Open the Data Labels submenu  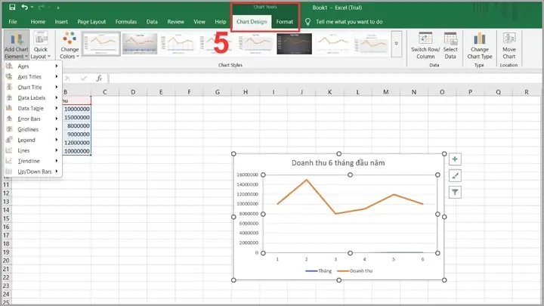(x=32, y=97)
